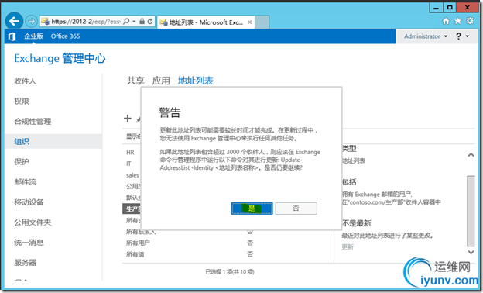
Task: Open 服务器 in left navigation
Action: click(26, 263)
